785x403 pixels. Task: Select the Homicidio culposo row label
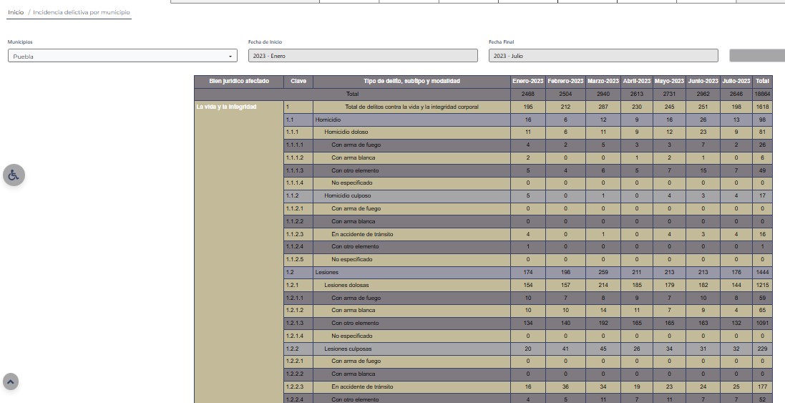(347, 196)
